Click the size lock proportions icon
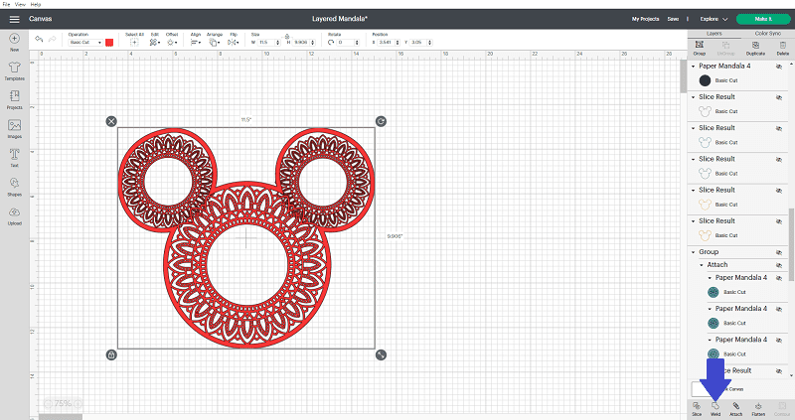 point(287,37)
